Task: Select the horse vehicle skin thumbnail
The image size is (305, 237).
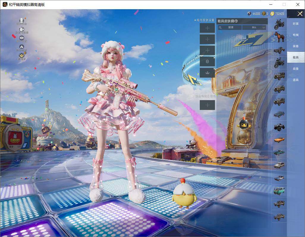Action: (x=279, y=37)
